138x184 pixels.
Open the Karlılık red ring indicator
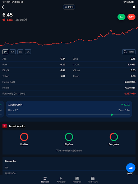coord(24,137)
